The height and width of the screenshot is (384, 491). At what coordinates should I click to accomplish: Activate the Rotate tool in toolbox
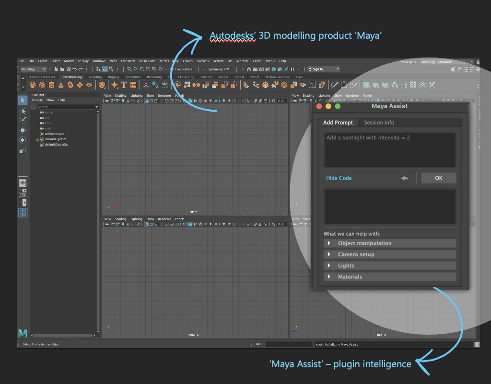click(x=23, y=140)
